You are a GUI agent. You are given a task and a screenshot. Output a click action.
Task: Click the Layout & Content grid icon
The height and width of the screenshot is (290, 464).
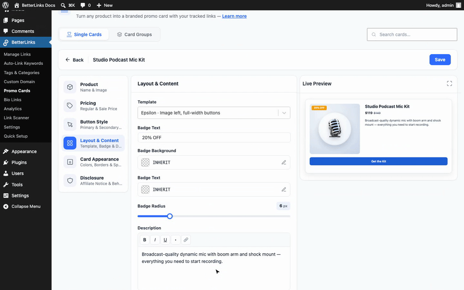pos(70,143)
